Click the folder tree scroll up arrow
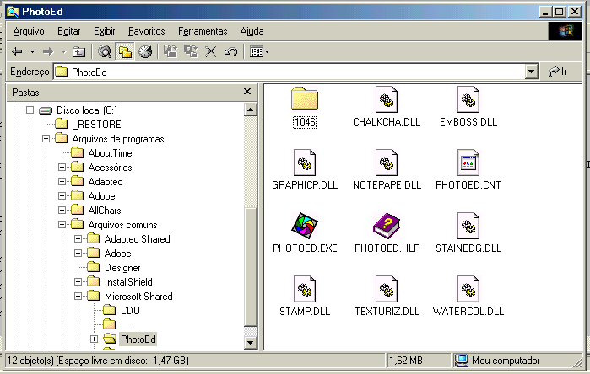 (250, 110)
